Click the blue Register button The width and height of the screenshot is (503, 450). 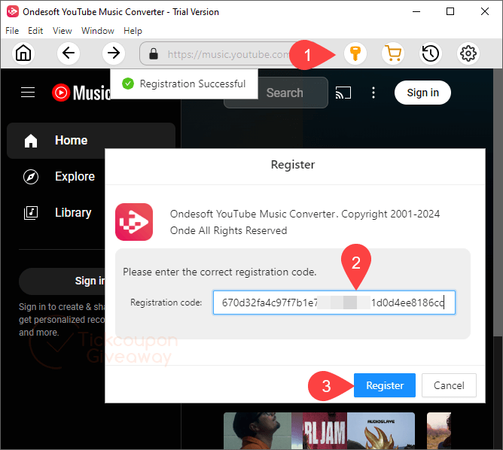point(385,385)
